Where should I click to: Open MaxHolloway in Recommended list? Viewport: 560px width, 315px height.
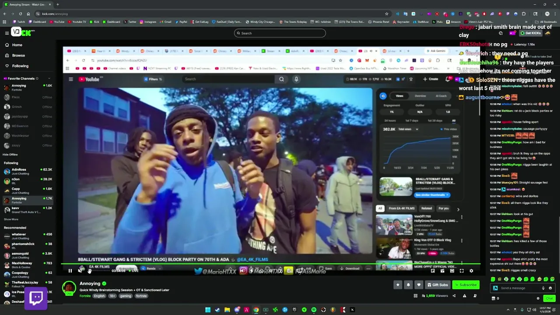[28, 265]
